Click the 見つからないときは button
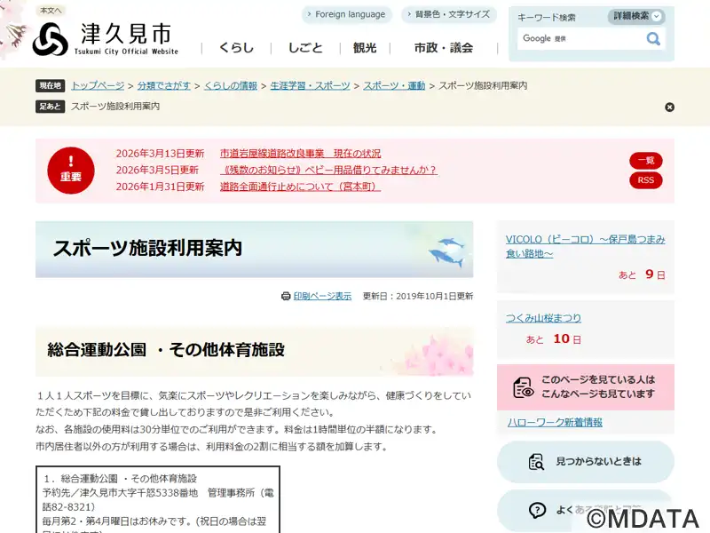This screenshot has height=533, width=710. click(586, 462)
